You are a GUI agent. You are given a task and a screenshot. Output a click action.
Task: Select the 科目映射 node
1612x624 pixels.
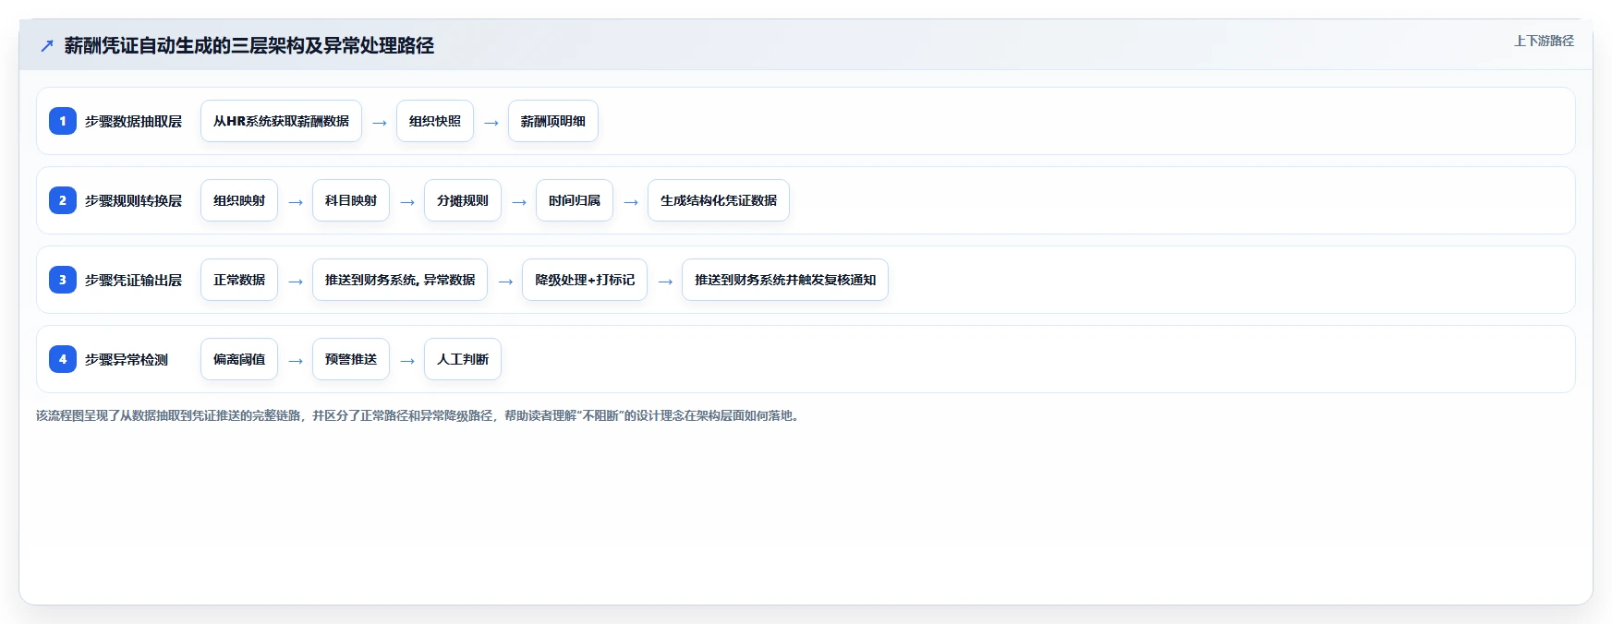coord(351,200)
